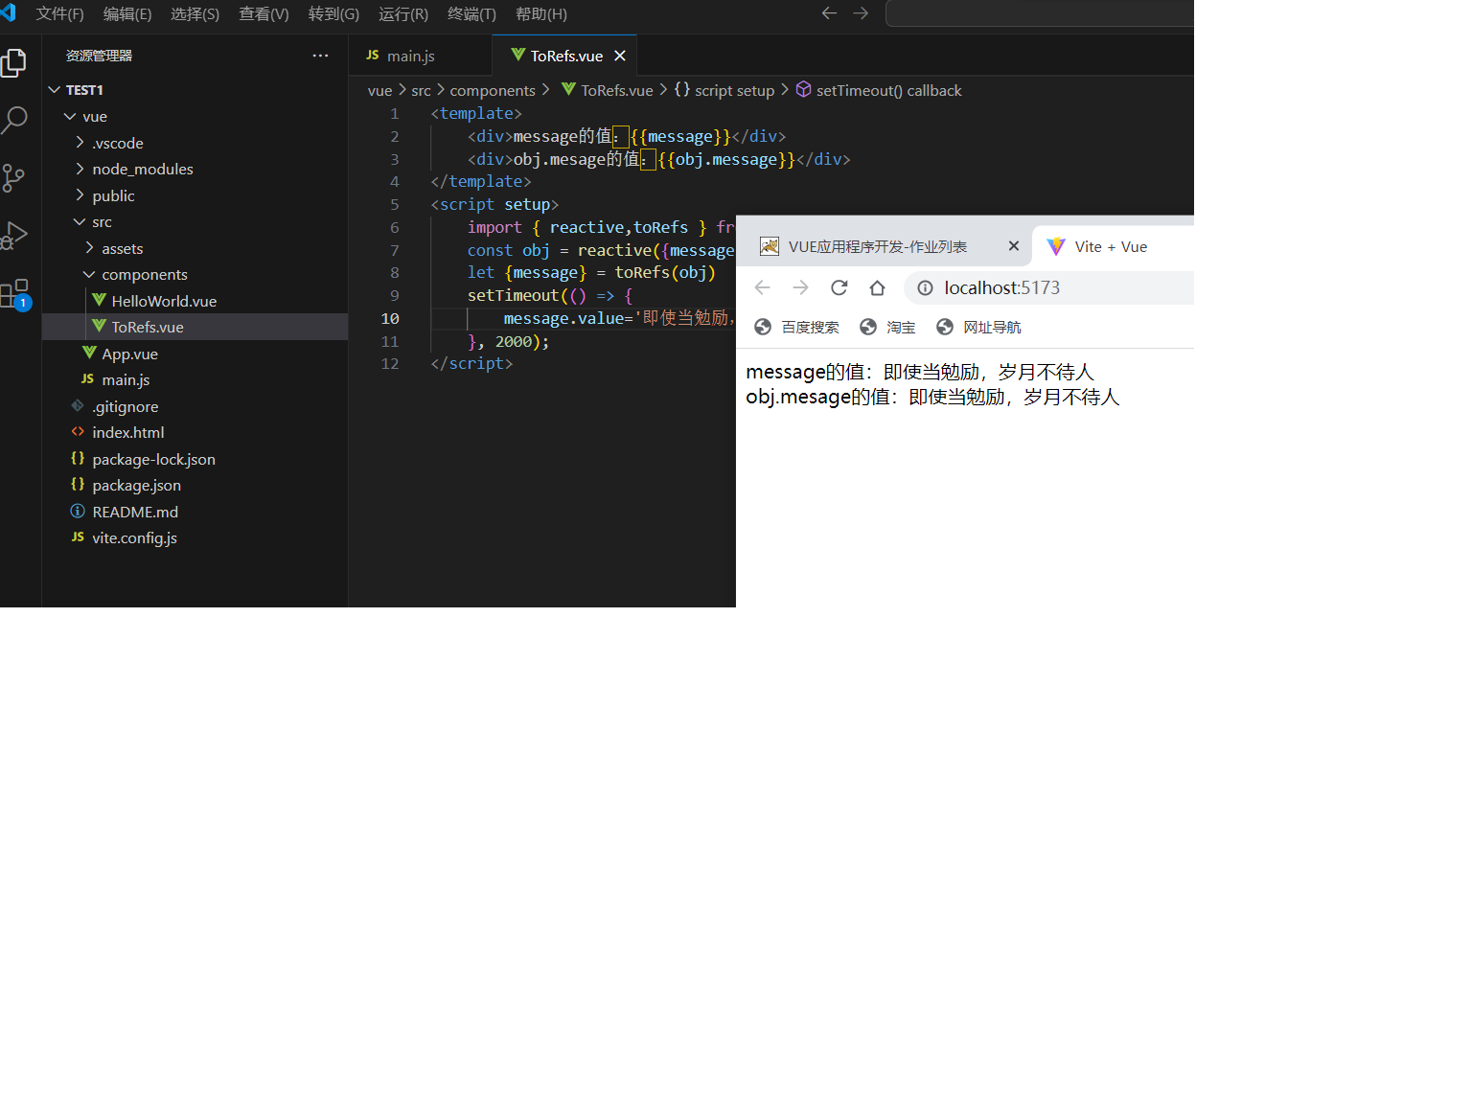This screenshot has height=1120, width=1472.
Task: Click the browser address bar localhost:5173
Action: coord(1049,287)
